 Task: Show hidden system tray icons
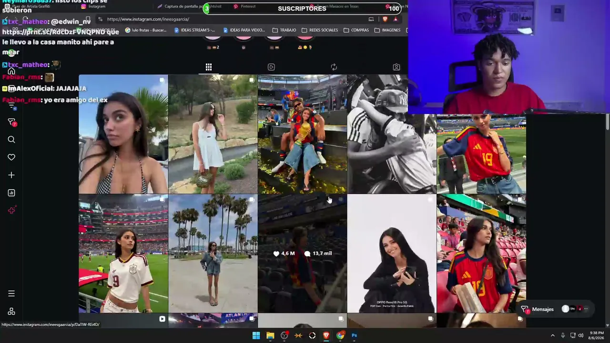coord(553,335)
